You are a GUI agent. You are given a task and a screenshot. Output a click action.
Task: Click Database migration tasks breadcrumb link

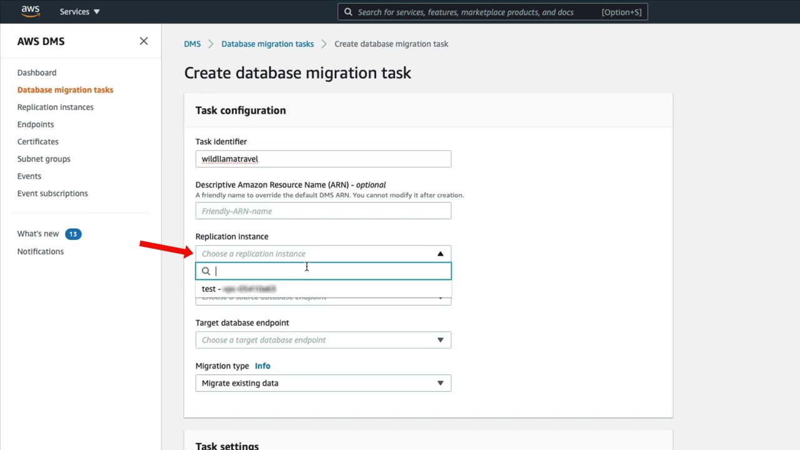(x=267, y=44)
